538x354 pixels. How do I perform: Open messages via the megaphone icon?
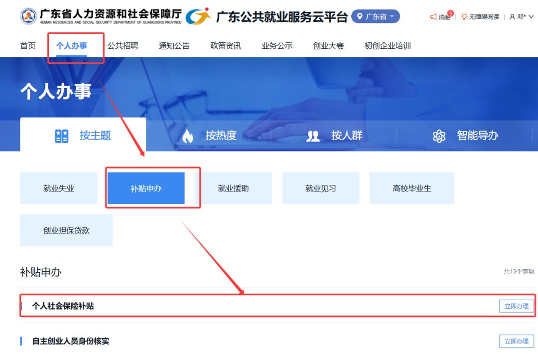tap(433, 17)
